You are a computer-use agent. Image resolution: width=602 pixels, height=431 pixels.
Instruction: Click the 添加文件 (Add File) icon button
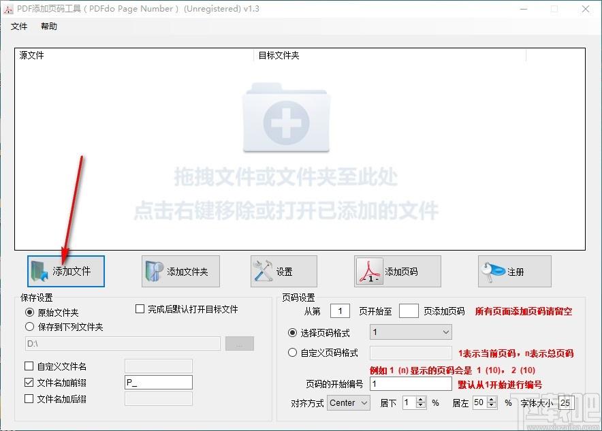66,271
